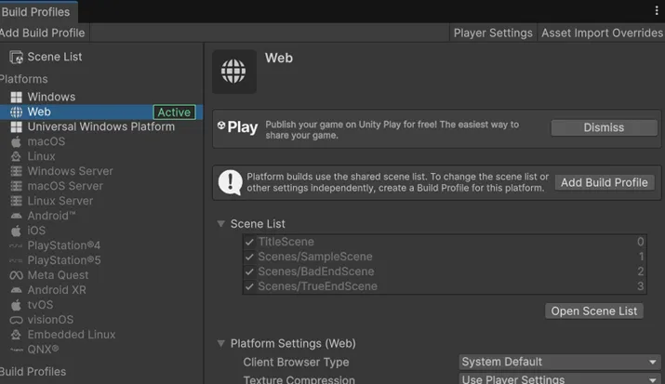Click the Scenes/BadEndScene row text
The width and height of the screenshot is (665, 384).
click(x=316, y=271)
